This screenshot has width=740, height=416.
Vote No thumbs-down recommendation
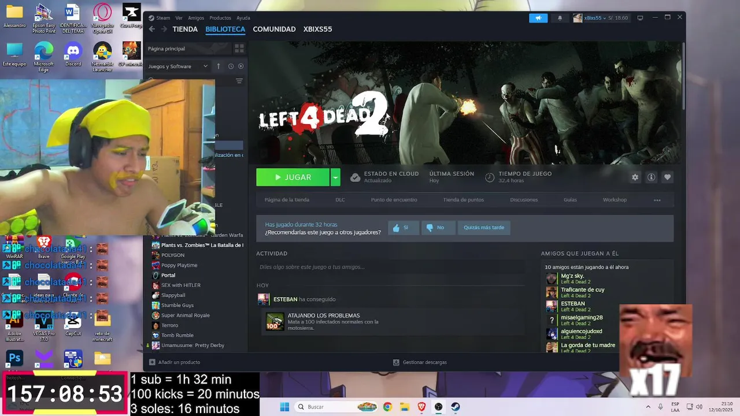pos(438,228)
